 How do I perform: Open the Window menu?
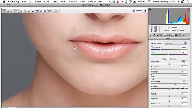[x=91, y=1]
